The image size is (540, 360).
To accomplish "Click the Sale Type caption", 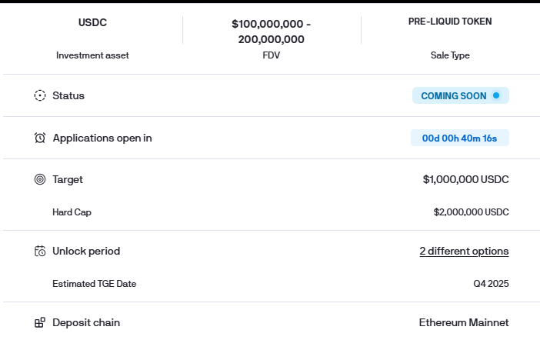I will coord(450,55).
